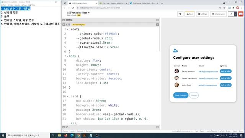The image size is (245, 138).
Task: Open the Chrome three-dot menu
Action: [242, 8]
